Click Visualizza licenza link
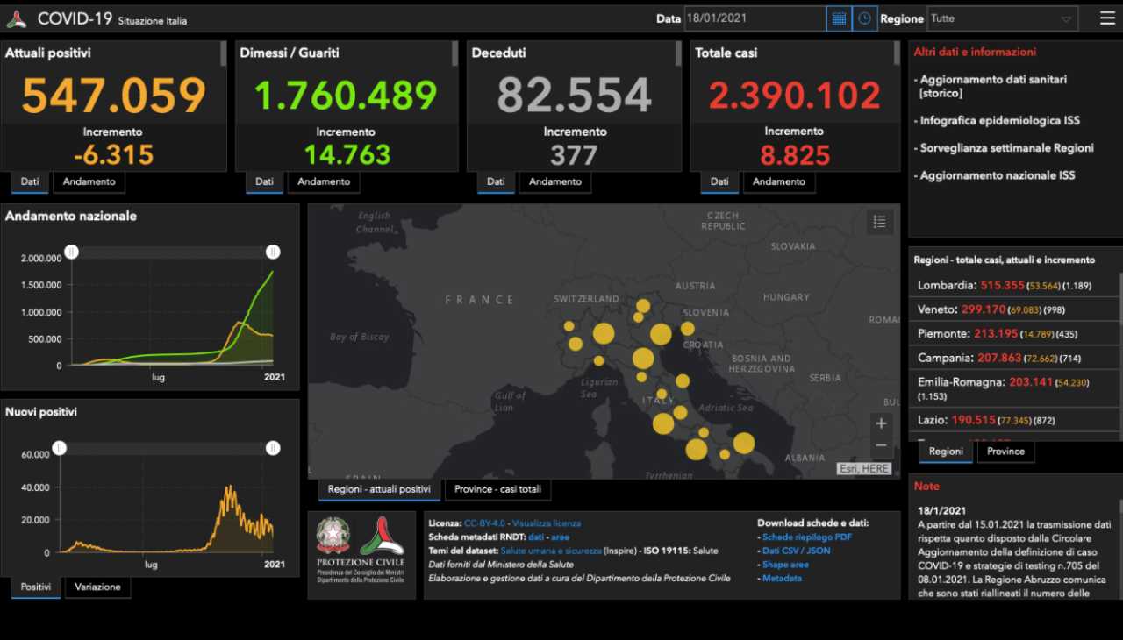Image resolution: width=1123 pixels, height=640 pixels. pyautogui.click(x=547, y=523)
